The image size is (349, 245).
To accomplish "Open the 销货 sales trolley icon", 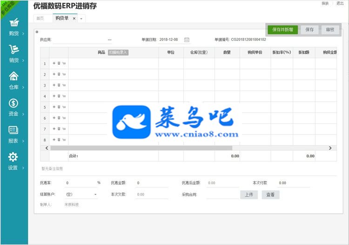I will pos(14,49).
